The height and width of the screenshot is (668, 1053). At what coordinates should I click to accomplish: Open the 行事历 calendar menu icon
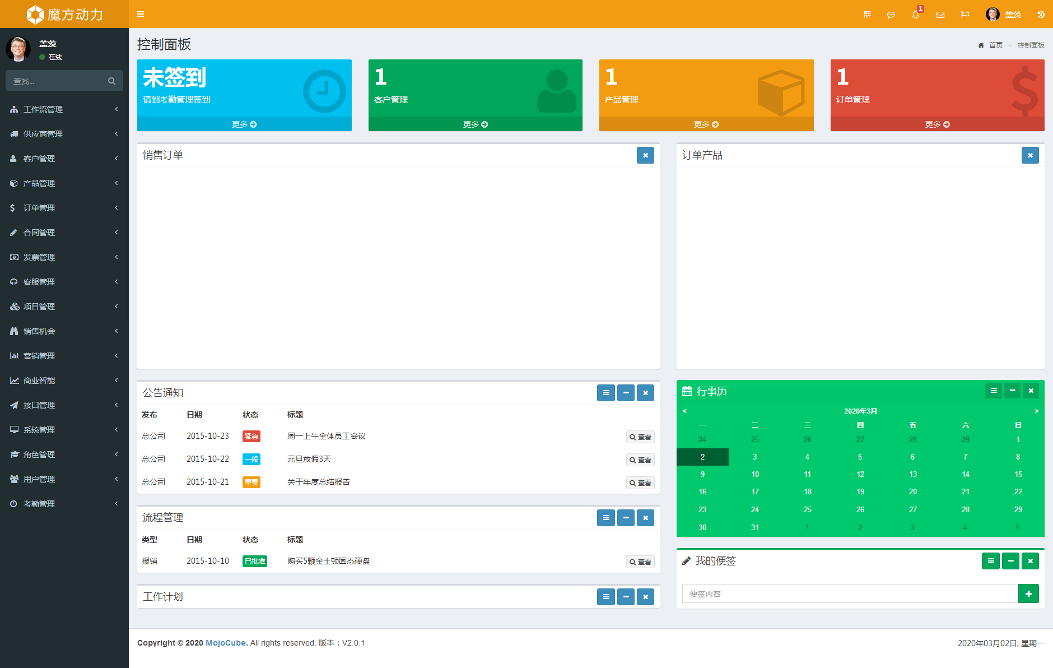pos(994,391)
